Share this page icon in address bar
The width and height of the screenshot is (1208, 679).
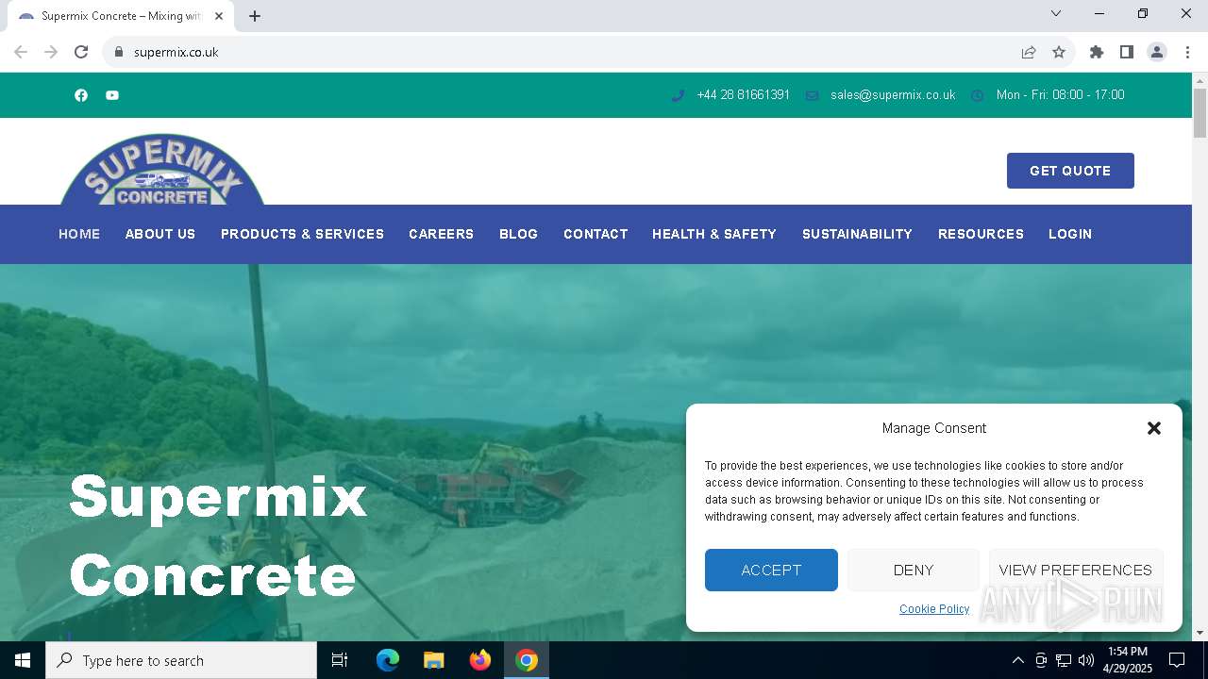point(1029,52)
